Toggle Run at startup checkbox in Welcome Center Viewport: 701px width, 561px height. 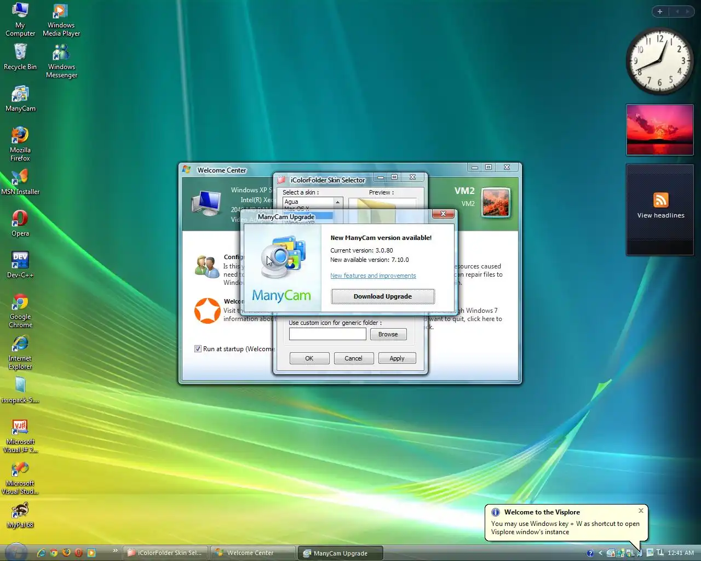(x=198, y=349)
